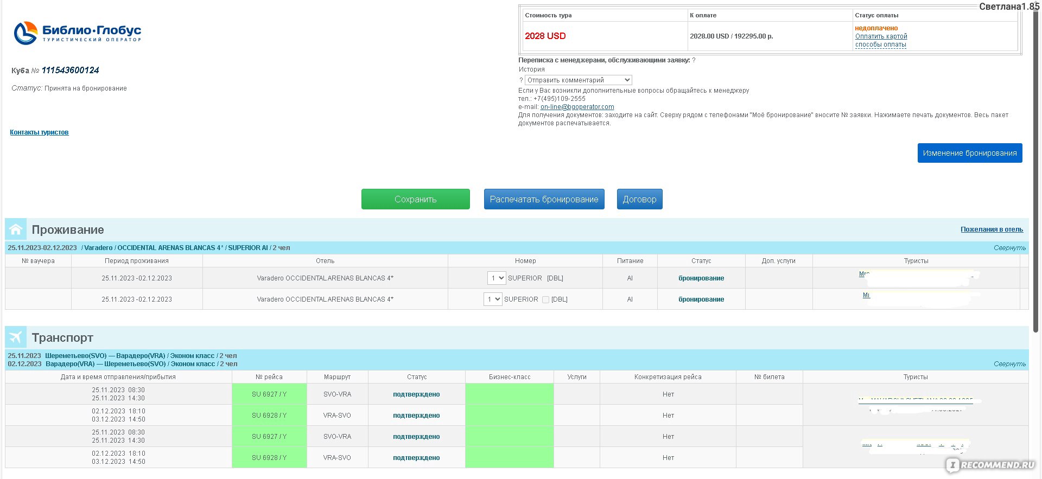The image size is (1042, 479).
Task: Click подтверждено in the first transport row
Action: tap(416, 394)
